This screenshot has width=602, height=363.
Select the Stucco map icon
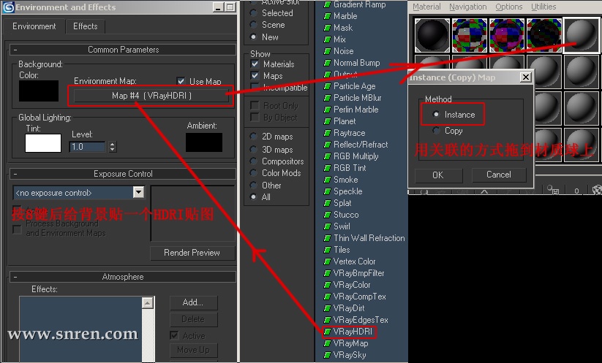(327, 215)
